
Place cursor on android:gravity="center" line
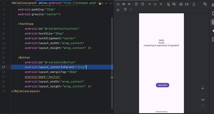click(39, 14)
